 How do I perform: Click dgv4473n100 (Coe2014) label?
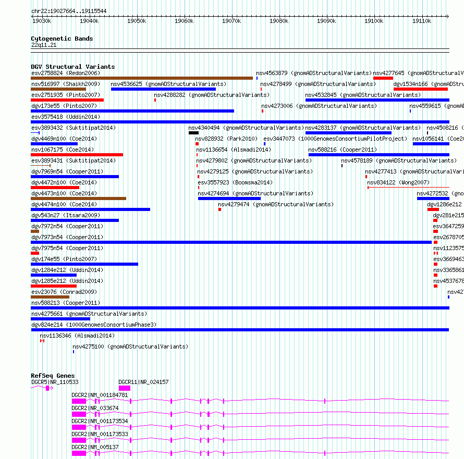click(x=64, y=193)
